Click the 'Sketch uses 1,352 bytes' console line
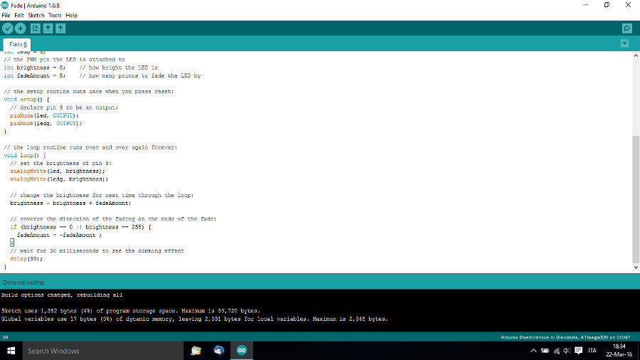This screenshot has width=640, height=360. pyautogui.click(x=131, y=311)
